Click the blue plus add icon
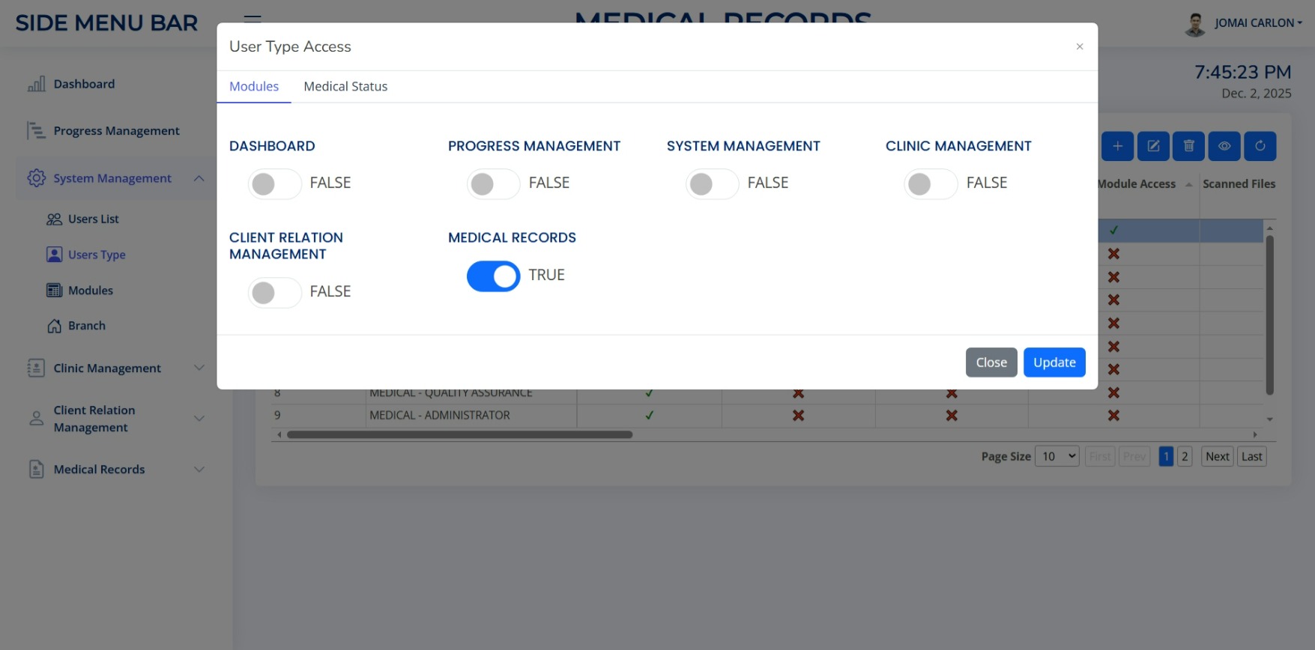1315x650 pixels. tap(1117, 146)
